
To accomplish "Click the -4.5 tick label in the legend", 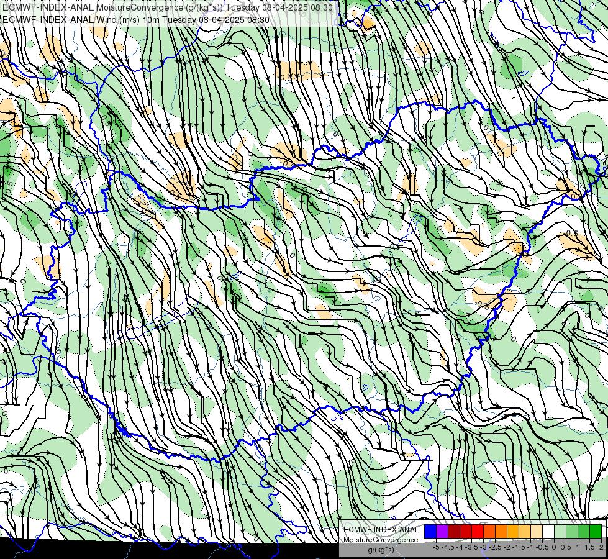I will 448,547.
